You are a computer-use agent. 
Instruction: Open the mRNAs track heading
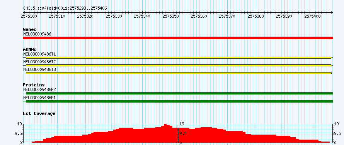coord(30,49)
